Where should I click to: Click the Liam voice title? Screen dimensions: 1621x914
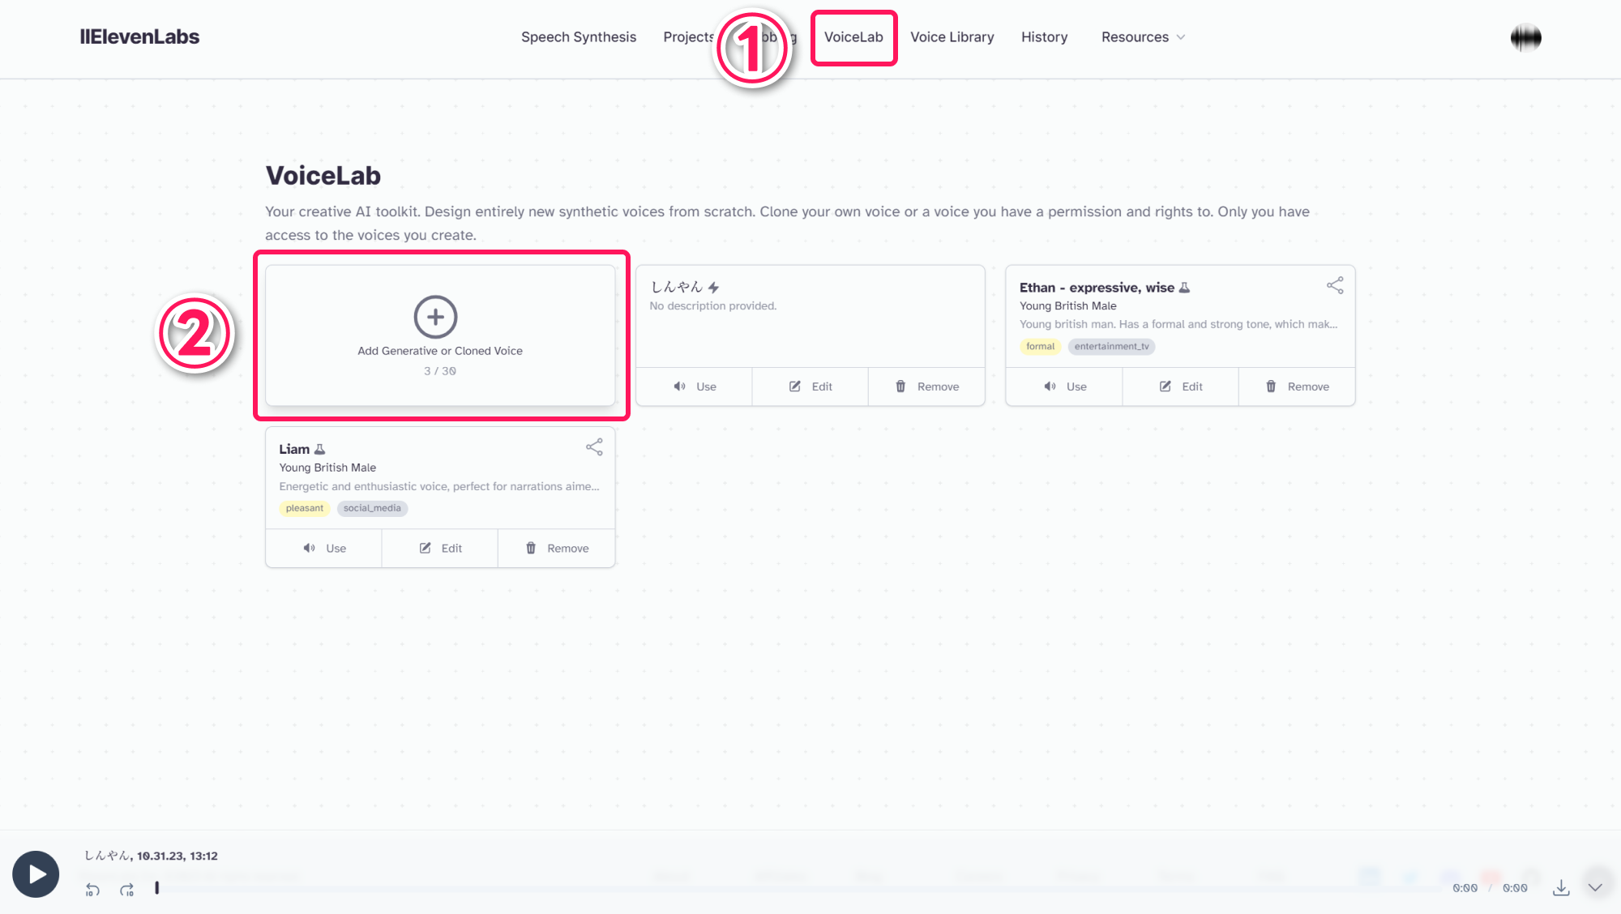(x=294, y=450)
